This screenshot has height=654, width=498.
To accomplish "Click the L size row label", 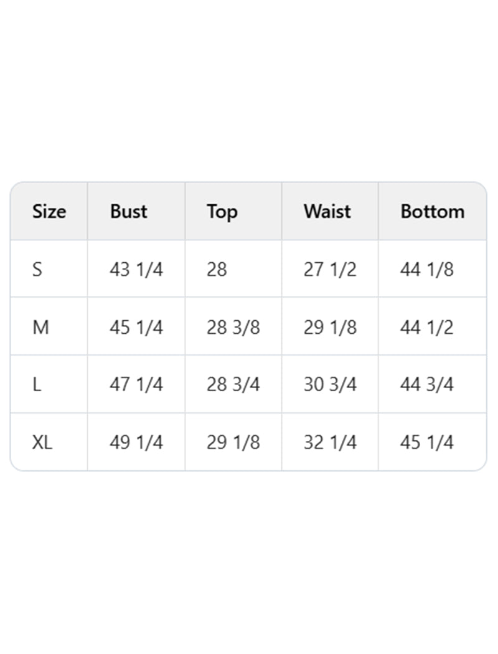I will (37, 384).
